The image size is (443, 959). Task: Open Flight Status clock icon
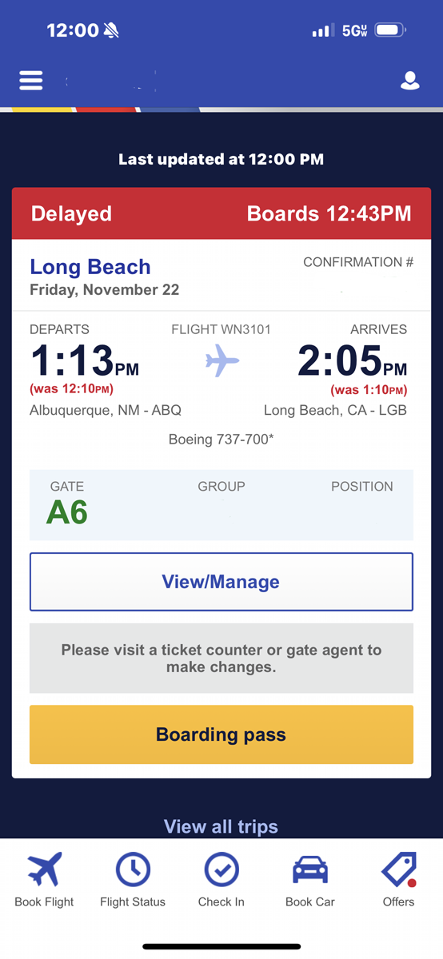[x=133, y=869]
